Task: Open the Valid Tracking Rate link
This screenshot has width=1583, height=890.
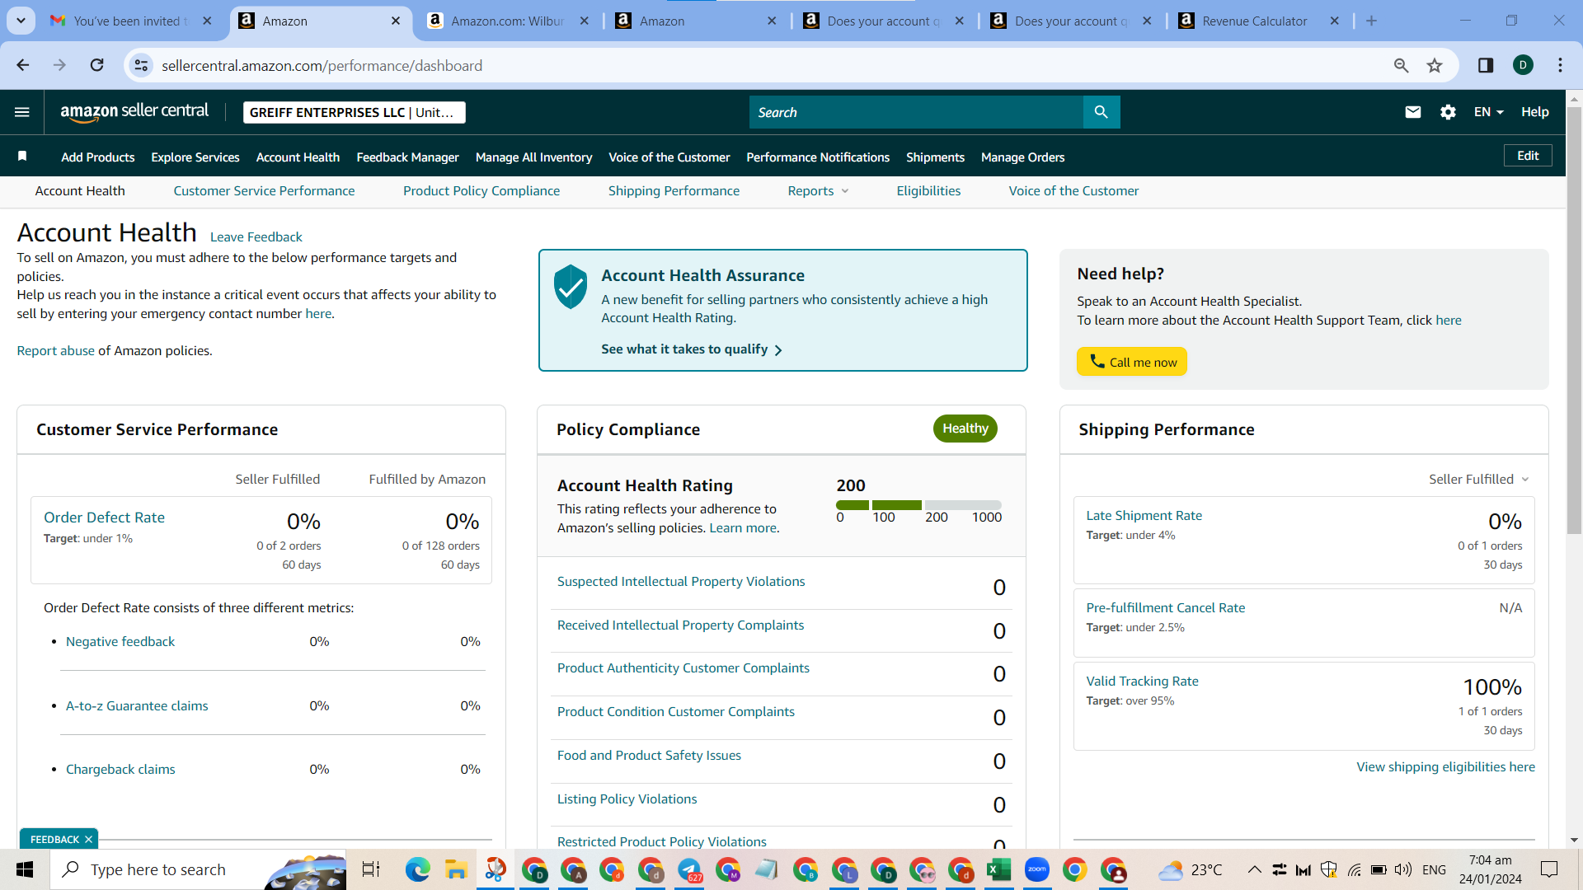Action: 1142,682
